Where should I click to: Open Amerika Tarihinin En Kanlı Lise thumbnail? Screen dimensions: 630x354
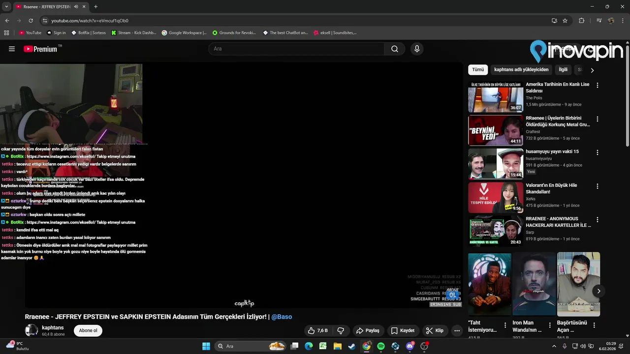point(496,97)
